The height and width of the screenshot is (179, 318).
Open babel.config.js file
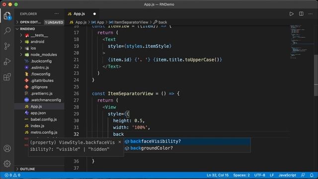(44, 119)
